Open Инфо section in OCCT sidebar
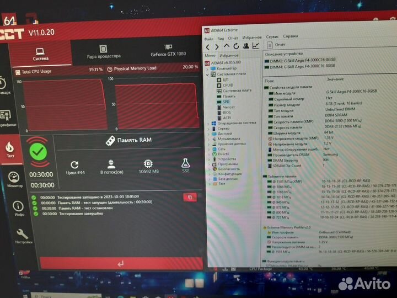 (19, 209)
